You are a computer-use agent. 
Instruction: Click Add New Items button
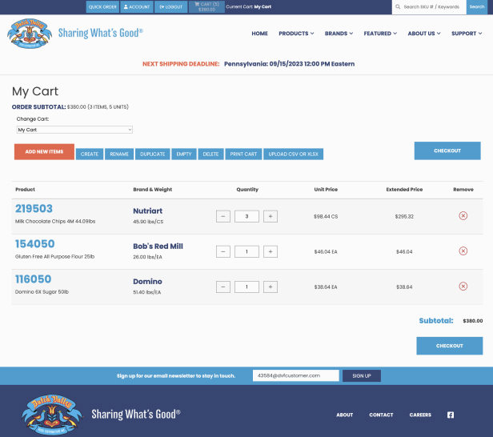44,151
